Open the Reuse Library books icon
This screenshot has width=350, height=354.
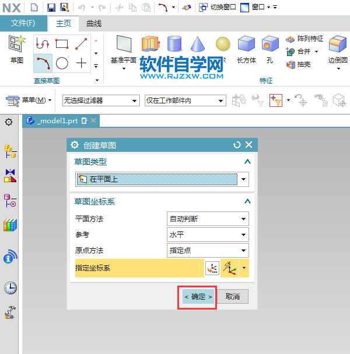10,225
